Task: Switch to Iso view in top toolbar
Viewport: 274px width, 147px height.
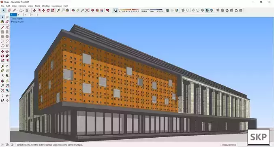Action: tap(218, 10)
